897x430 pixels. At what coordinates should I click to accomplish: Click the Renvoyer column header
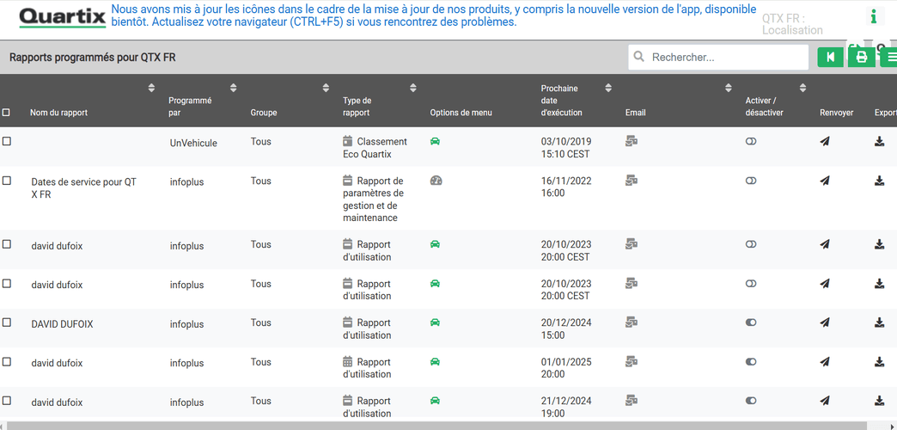pos(836,113)
